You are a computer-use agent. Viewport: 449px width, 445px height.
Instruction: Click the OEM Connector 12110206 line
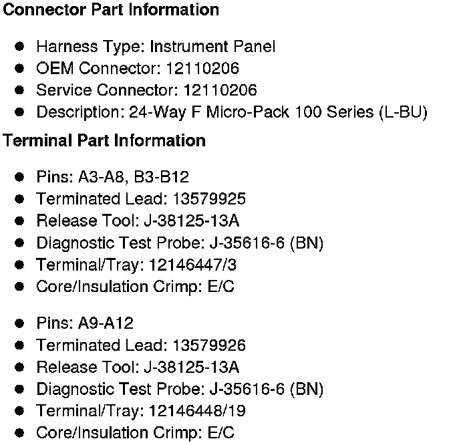click(137, 68)
